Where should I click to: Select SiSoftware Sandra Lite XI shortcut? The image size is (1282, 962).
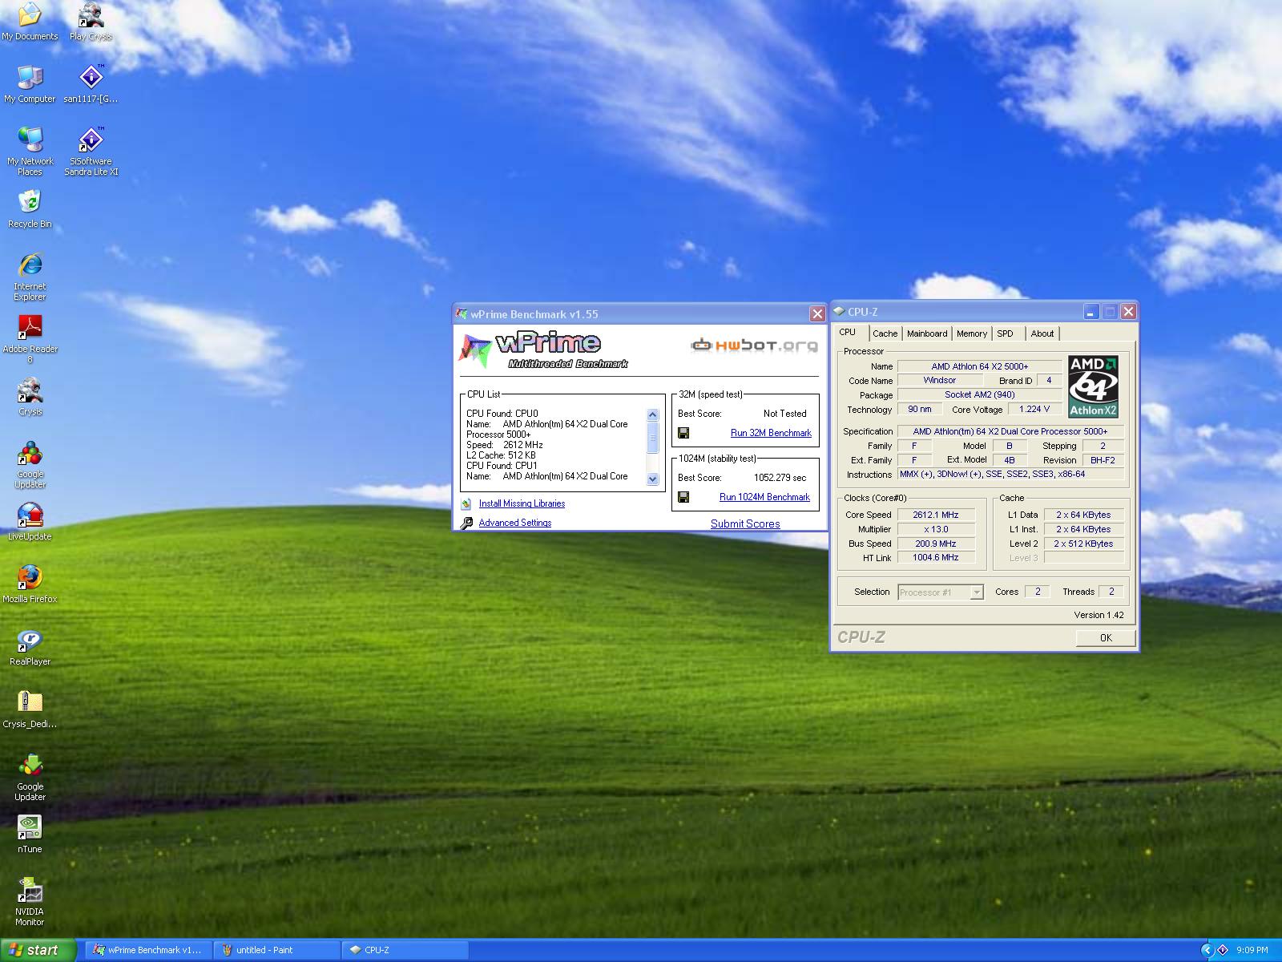tap(91, 152)
